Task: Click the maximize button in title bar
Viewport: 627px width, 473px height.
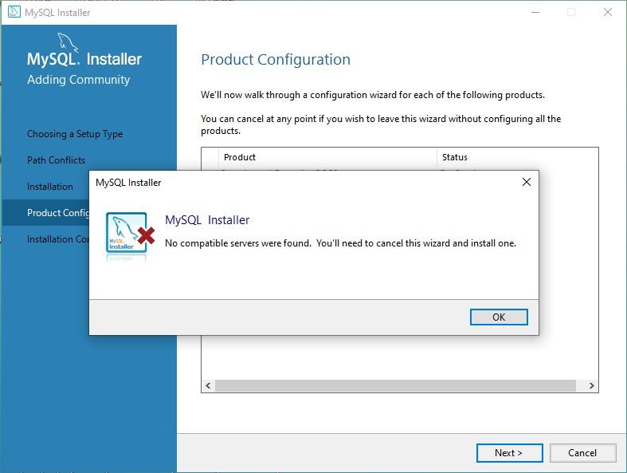Action: pyautogui.click(x=571, y=12)
